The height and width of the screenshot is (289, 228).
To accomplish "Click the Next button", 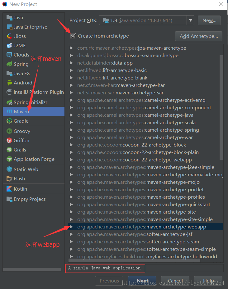I will 142,281.
